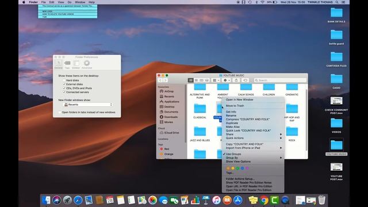Expand Group By submenu
The image size is (368, 207).
(x=253, y=158)
